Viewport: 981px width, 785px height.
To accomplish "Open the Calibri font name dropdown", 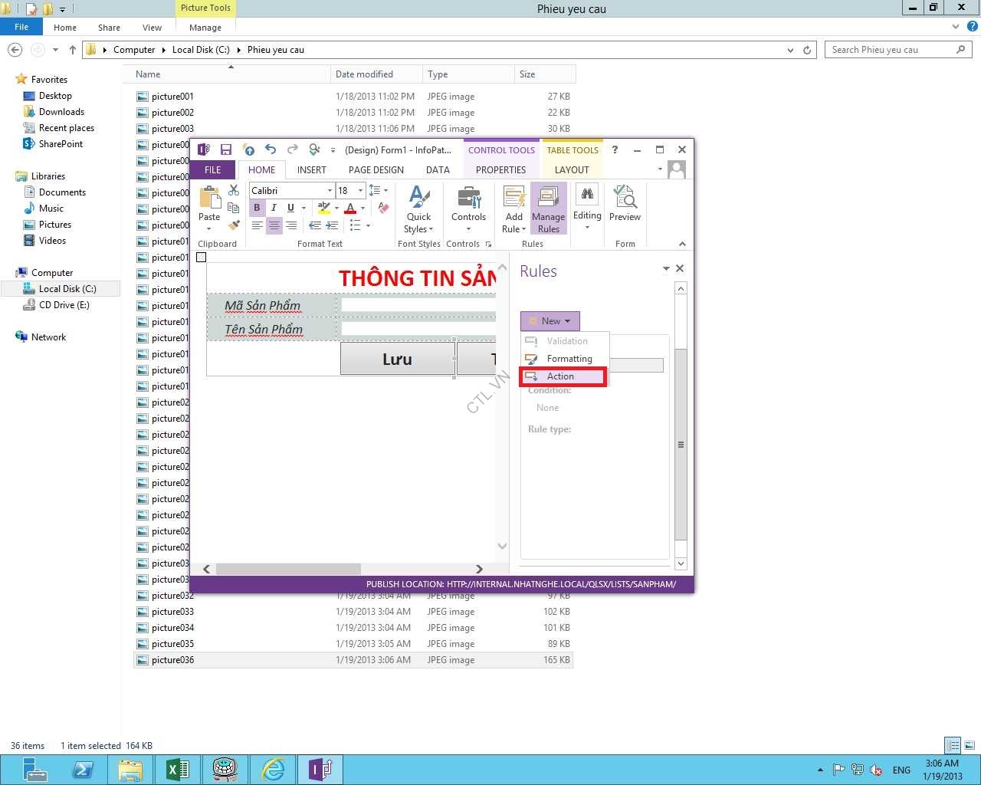I will click(330, 190).
